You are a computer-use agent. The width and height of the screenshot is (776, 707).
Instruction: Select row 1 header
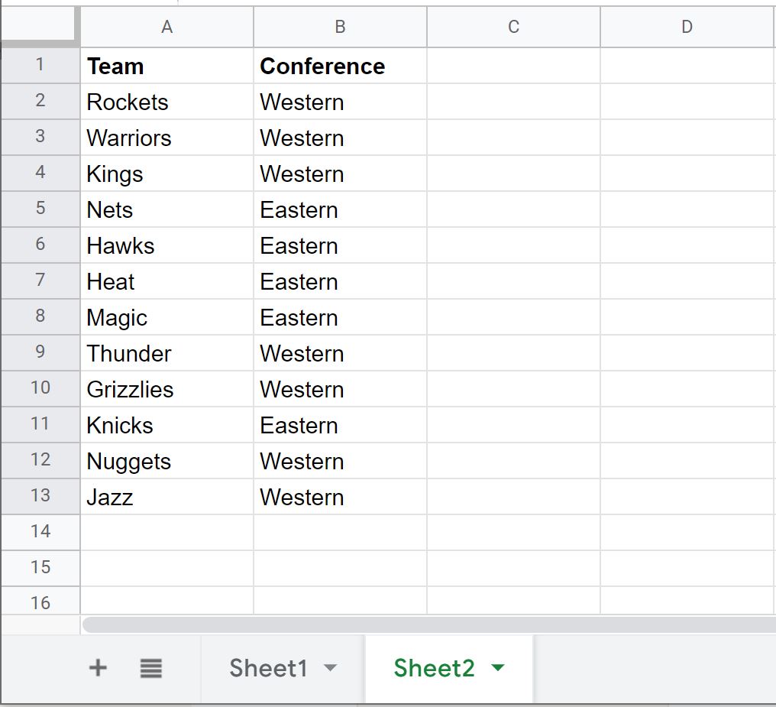[40, 66]
